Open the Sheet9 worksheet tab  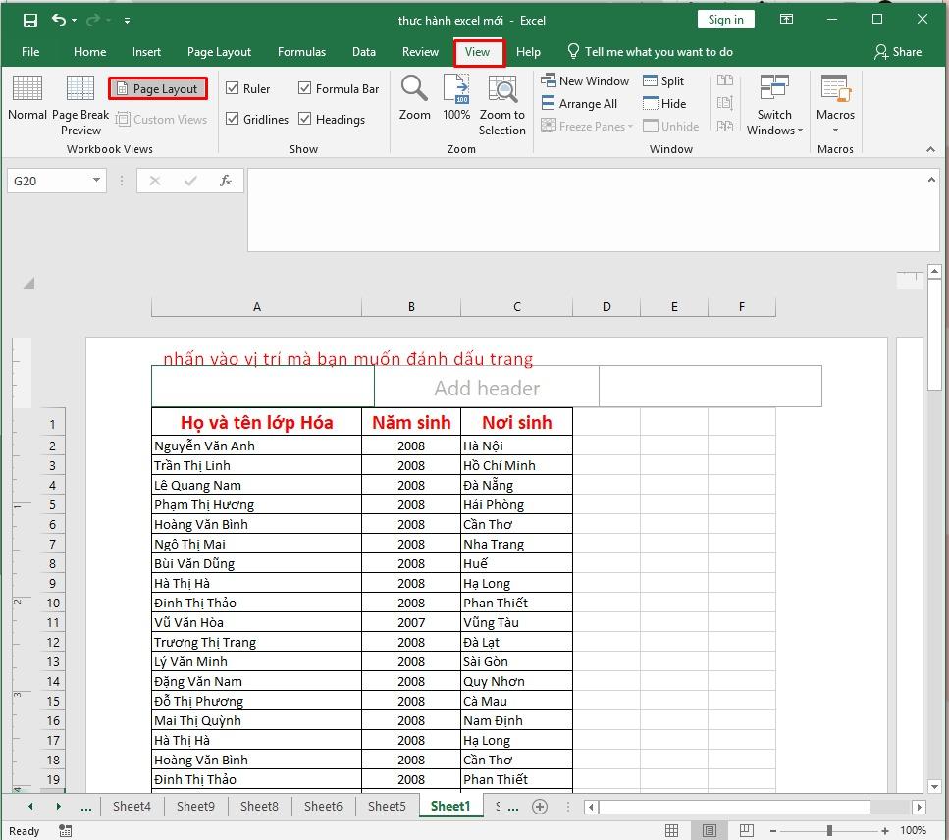[x=195, y=806]
